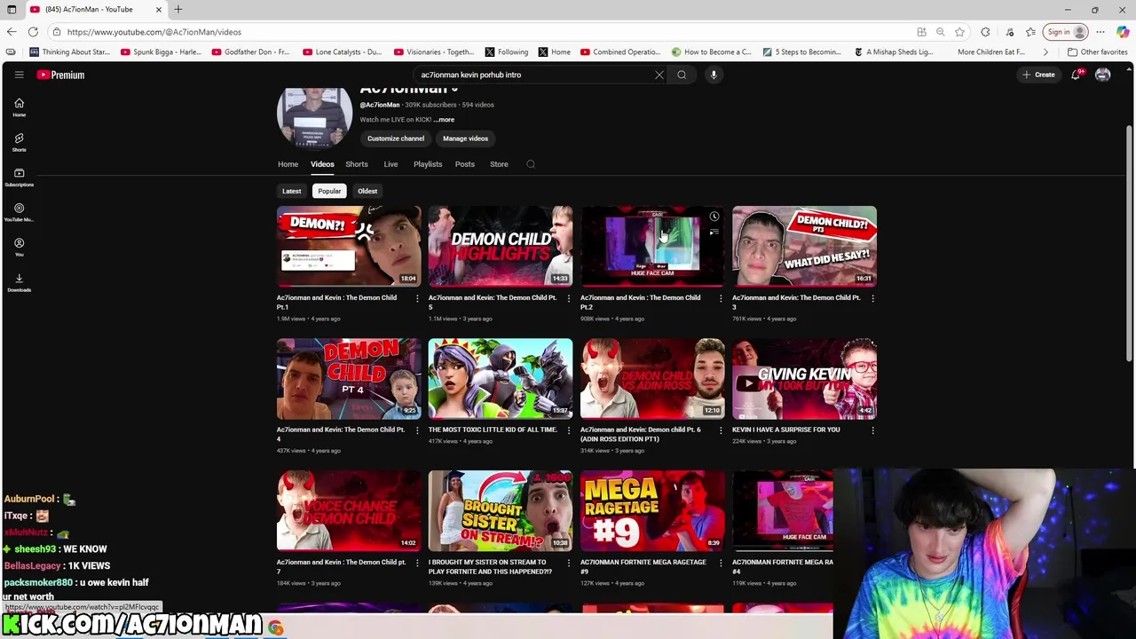Search within the channel using magnifier icon
This screenshot has width=1136, height=639.
[x=531, y=164]
